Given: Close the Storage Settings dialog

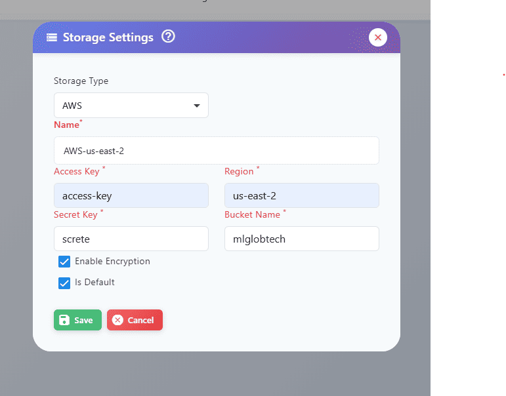Looking at the screenshot, I should click(378, 37).
